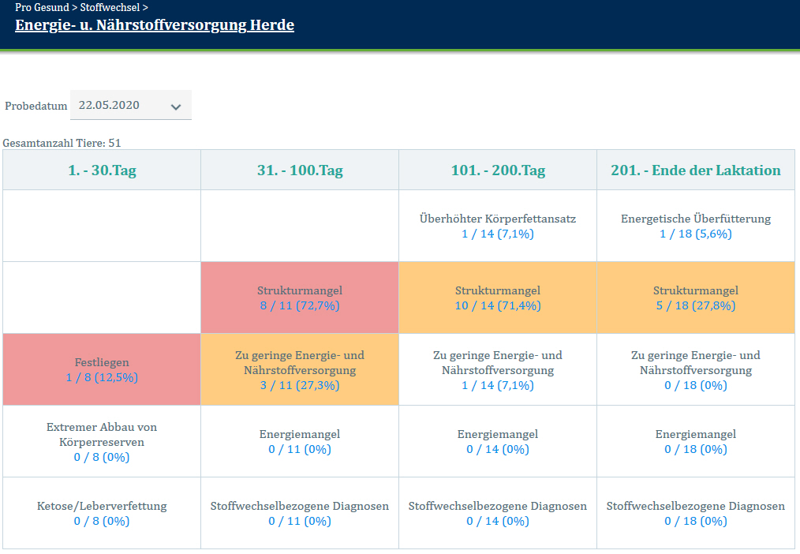Click Energiemangel 0 / 11 (0%) value
Screen dimensions: 800x554
(300, 449)
